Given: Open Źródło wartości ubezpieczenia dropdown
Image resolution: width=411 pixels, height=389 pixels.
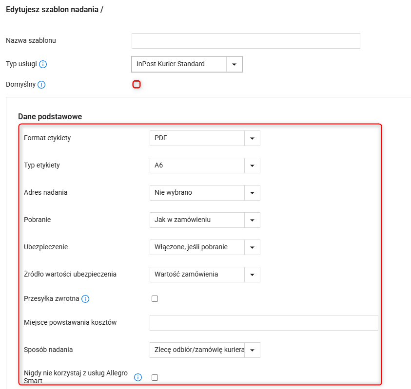Looking at the screenshot, I should tap(205, 275).
